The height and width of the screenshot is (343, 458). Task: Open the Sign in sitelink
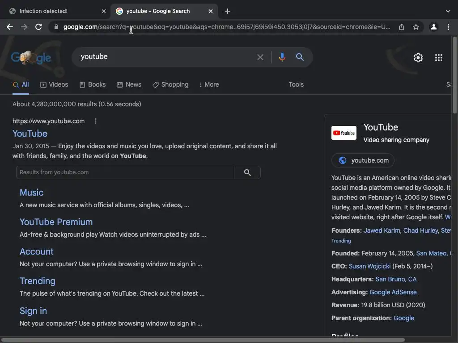tap(33, 311)
